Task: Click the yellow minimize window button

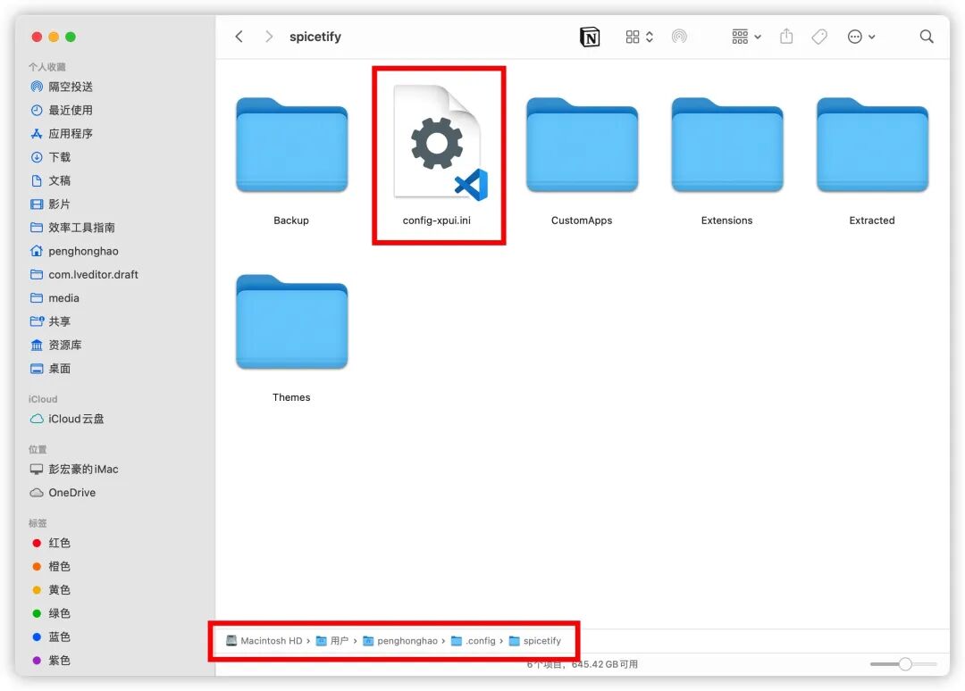Action: coord(54,37)
